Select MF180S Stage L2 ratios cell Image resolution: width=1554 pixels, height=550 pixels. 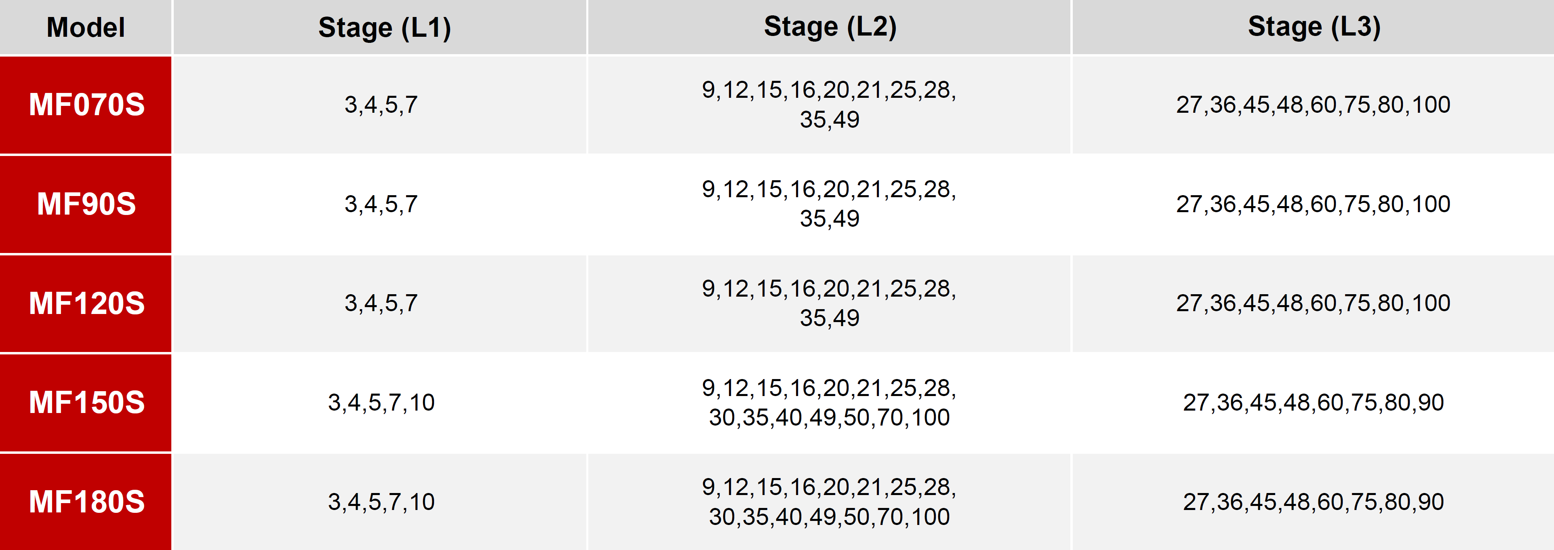830,502
